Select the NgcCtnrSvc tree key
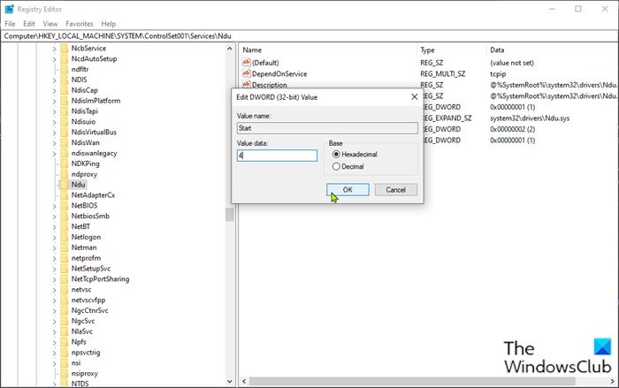The width and height of the screenshot is (619, 388). (x=89, y=310)
